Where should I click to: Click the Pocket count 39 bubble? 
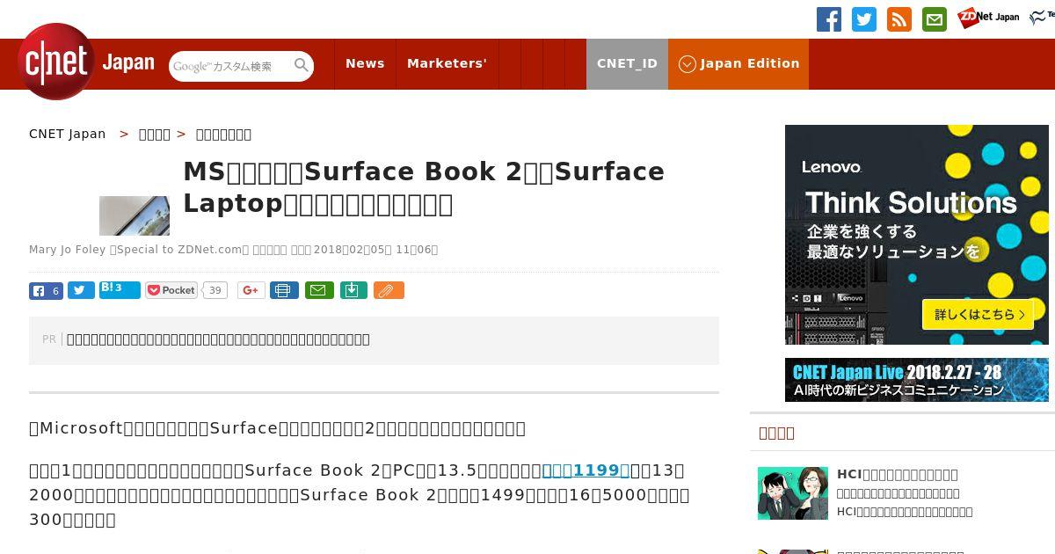215,290
